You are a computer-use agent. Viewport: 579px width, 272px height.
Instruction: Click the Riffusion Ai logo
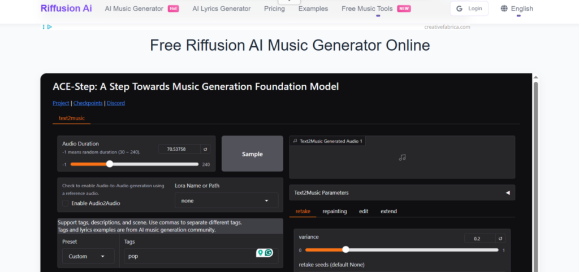click(x=67, y=8)
